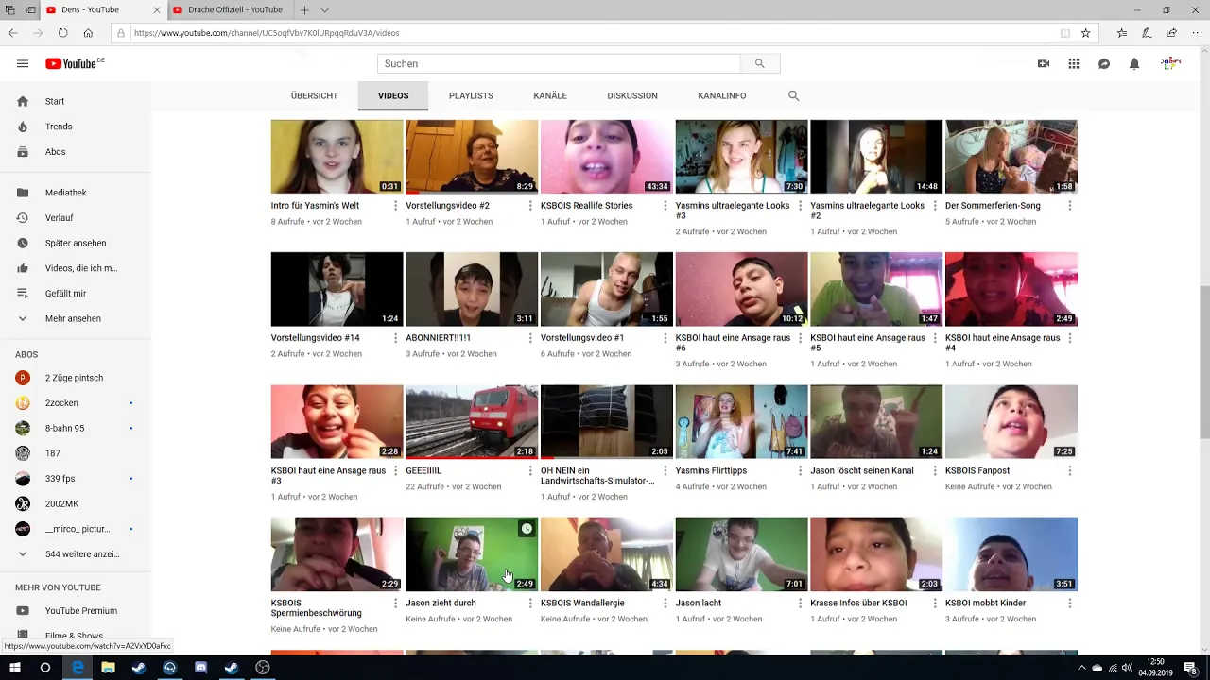The width and height of the screenshot is (1210, 680).
Task: Open the KANÄLE tab
Action: pyautogui.click(x=550, y=95)
